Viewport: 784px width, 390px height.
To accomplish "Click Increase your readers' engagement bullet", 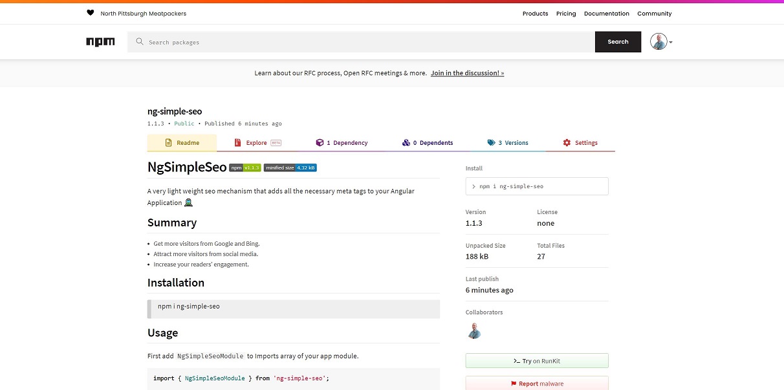I will pyautogui.click(x=201, y=265).
